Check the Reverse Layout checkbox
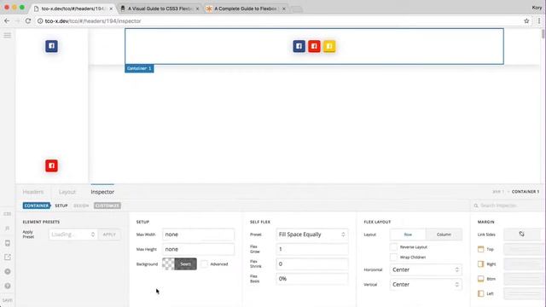The image size is (546, 307). click(x=393, y=246)
